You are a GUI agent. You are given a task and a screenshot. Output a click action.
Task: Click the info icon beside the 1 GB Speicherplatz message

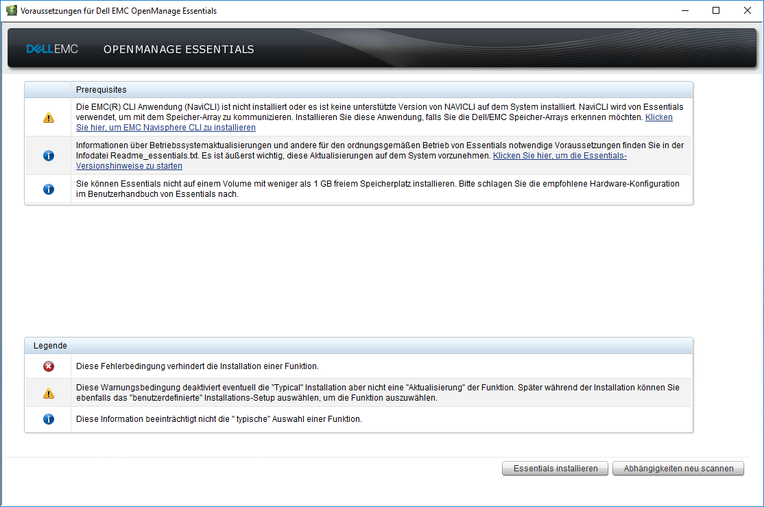point(49,189)
